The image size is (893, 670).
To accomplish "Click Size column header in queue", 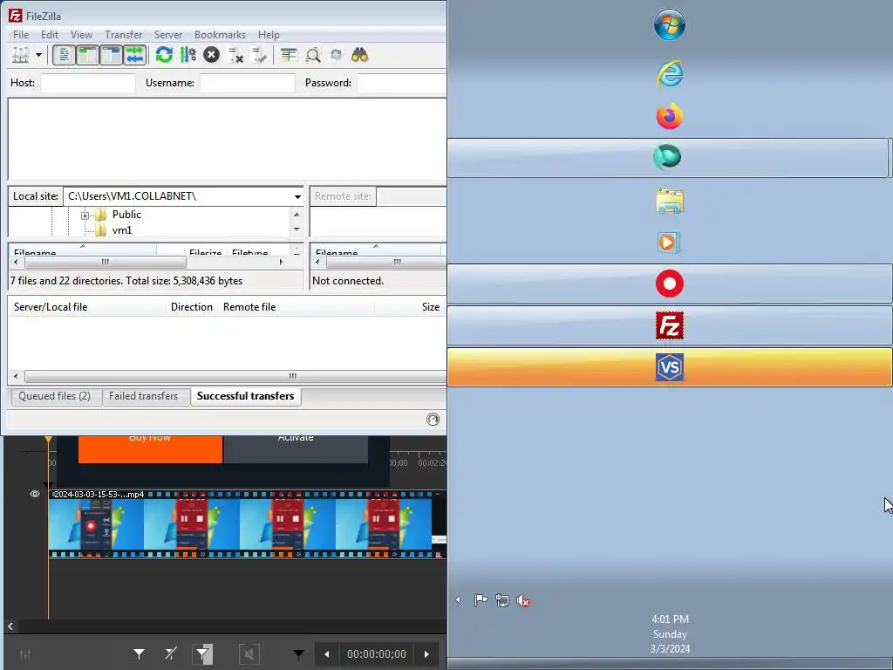I will (x=410, y=307).
